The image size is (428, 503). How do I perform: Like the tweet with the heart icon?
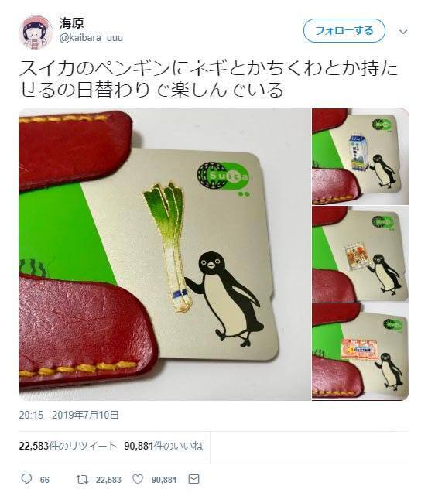(x=138, y=480)
